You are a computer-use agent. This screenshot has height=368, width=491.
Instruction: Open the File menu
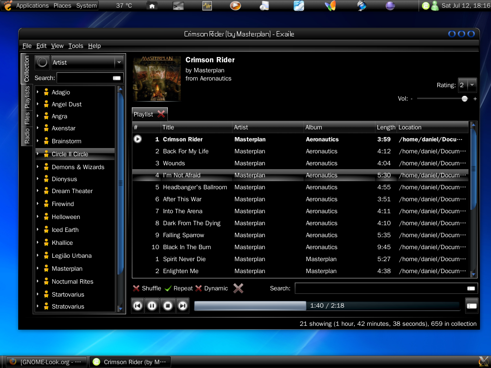tap(27, 46)
